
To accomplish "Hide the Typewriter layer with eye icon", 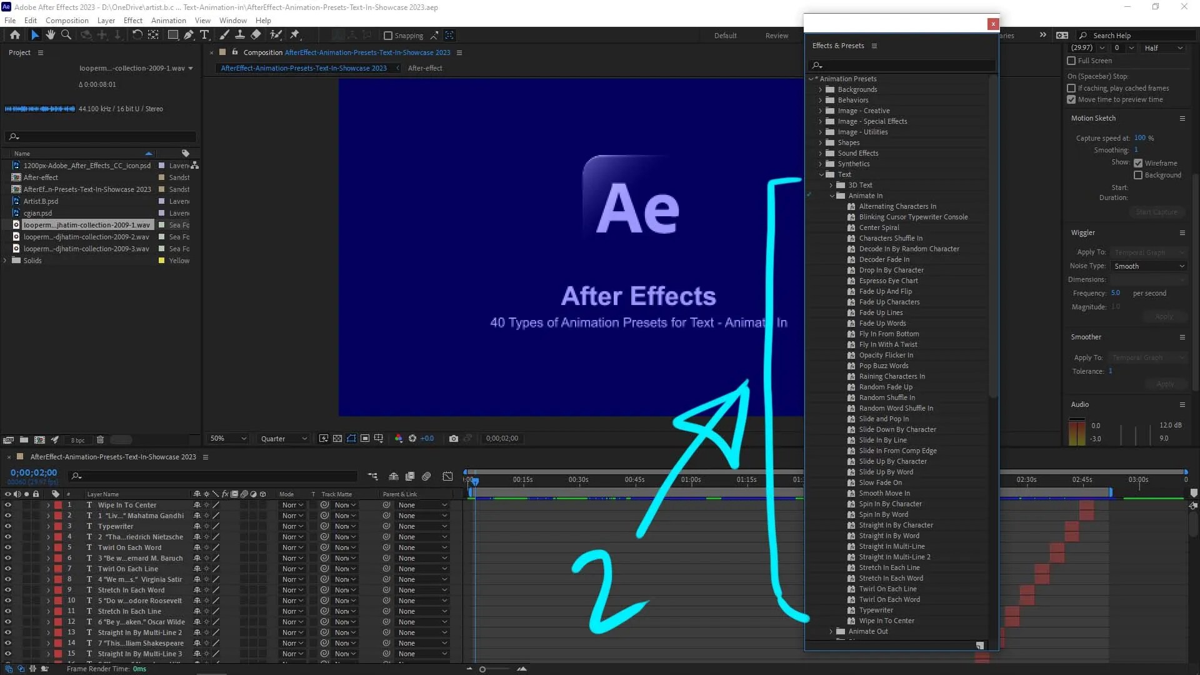I will (x=7, y=526).
